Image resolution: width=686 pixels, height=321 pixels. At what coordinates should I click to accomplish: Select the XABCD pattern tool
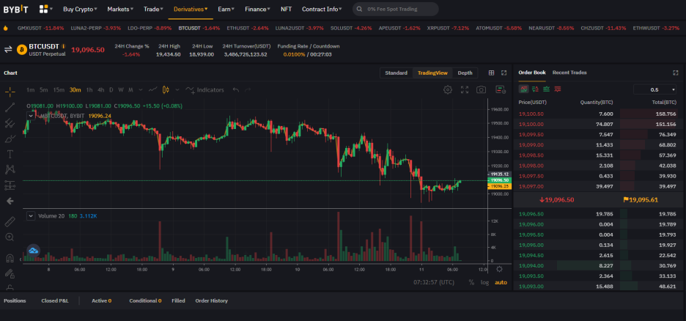tap(10, 169)
